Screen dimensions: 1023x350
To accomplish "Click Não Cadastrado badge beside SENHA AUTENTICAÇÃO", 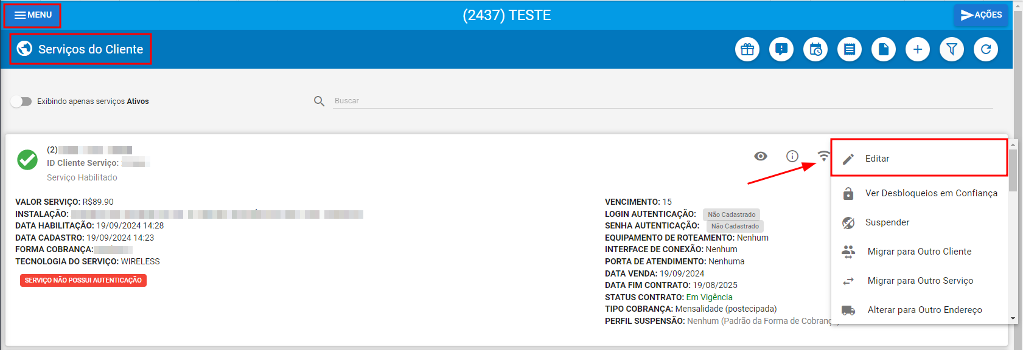I will (x=735, y=226).
